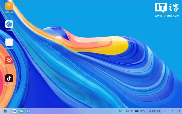Screen dimensions: 182x114
Task: Click the keyboard input method icon
Action: coord(121,111)
